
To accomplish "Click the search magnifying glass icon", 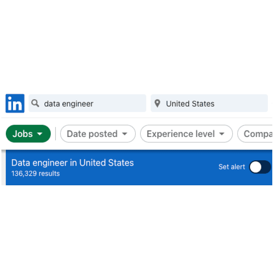I will pyautogui.click(x=35, y=103).
